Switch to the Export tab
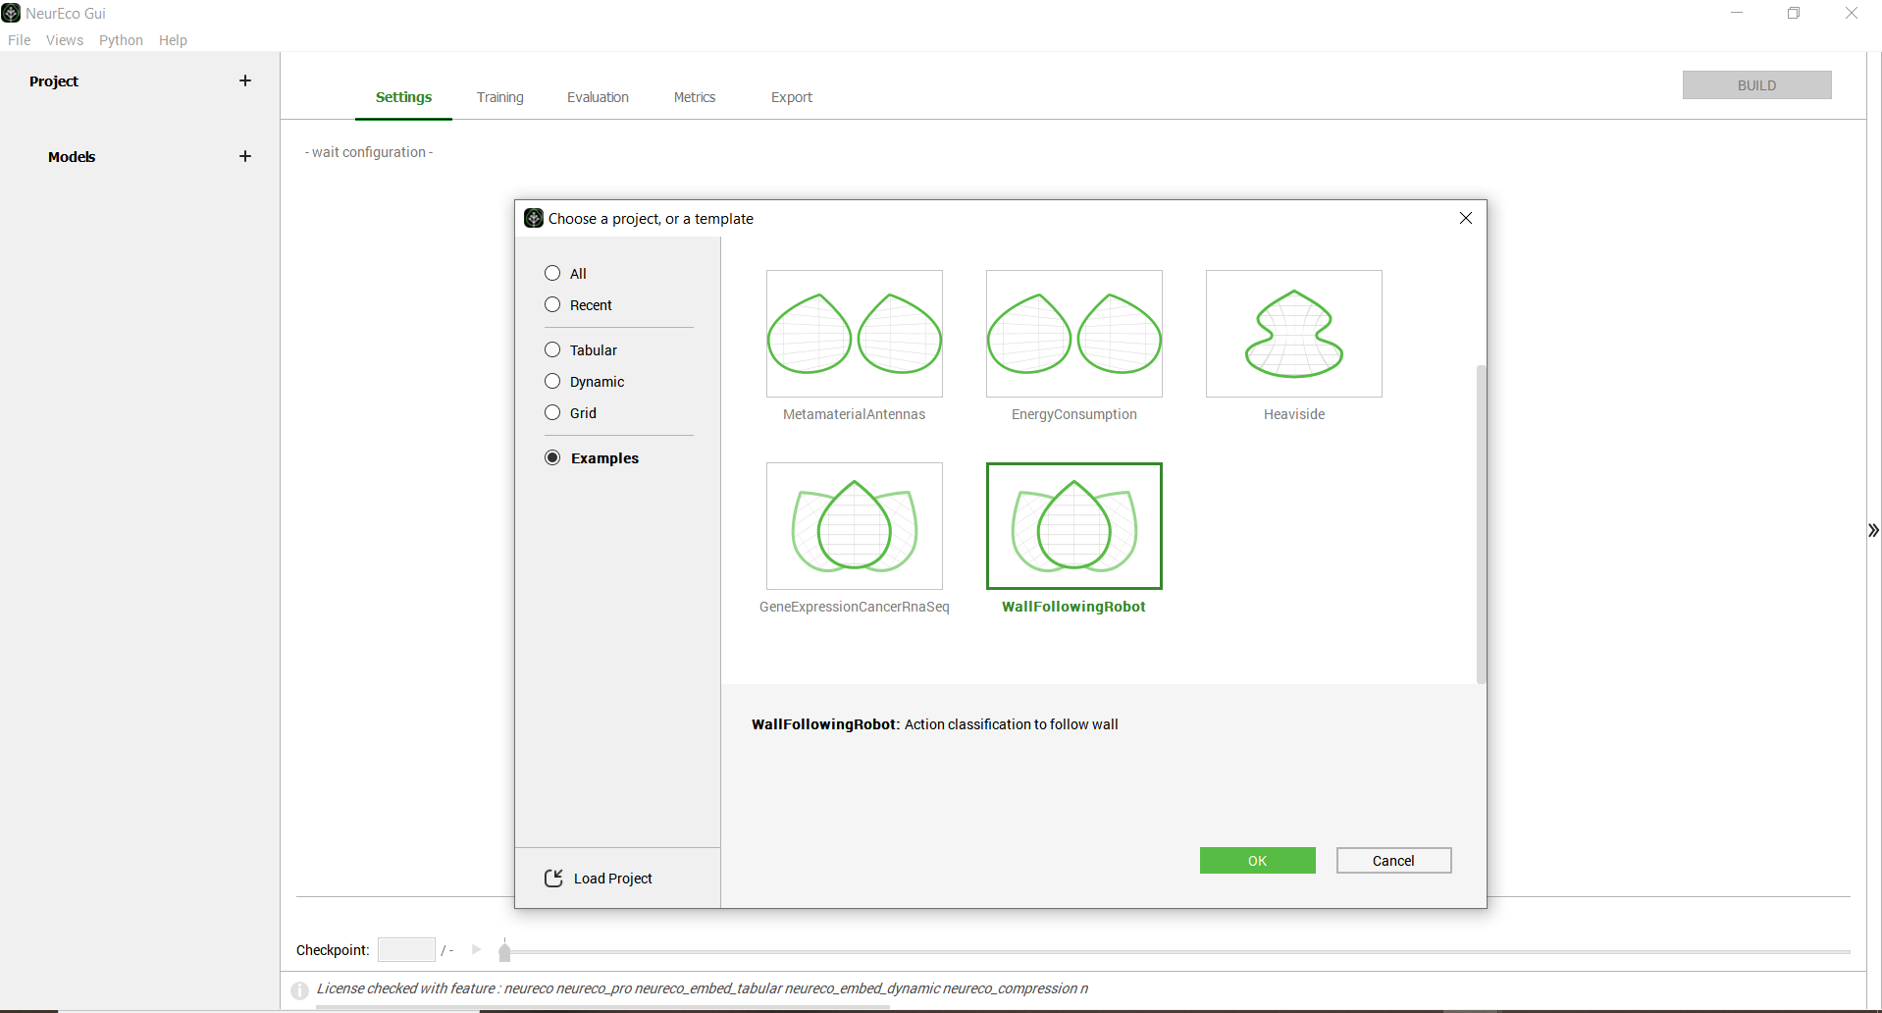 (792, 97)
